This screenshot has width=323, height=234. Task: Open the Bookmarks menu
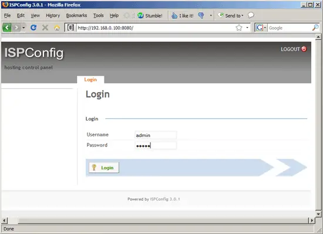click(x=76, y=15)
